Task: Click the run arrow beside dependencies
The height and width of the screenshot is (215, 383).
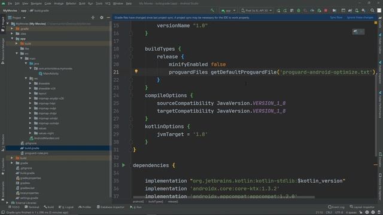Action: [x=124, y=165]
